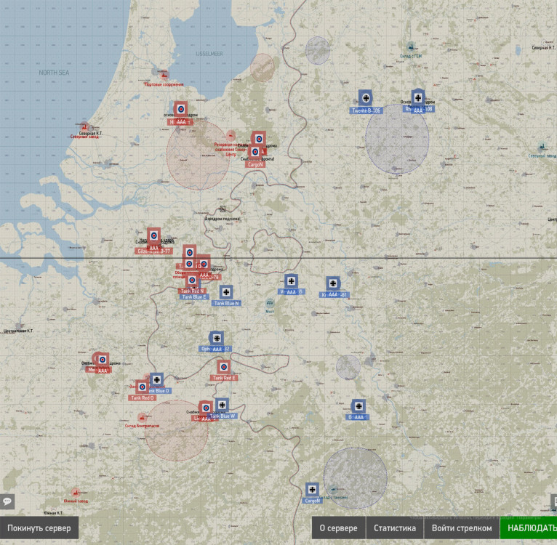Click the red CargoN roundel icon
The image size is (557, 545).
[255, 152]
